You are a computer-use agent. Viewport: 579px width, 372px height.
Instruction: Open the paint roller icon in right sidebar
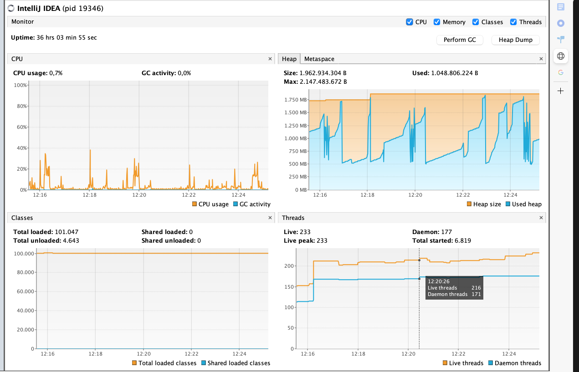(561, 40)
